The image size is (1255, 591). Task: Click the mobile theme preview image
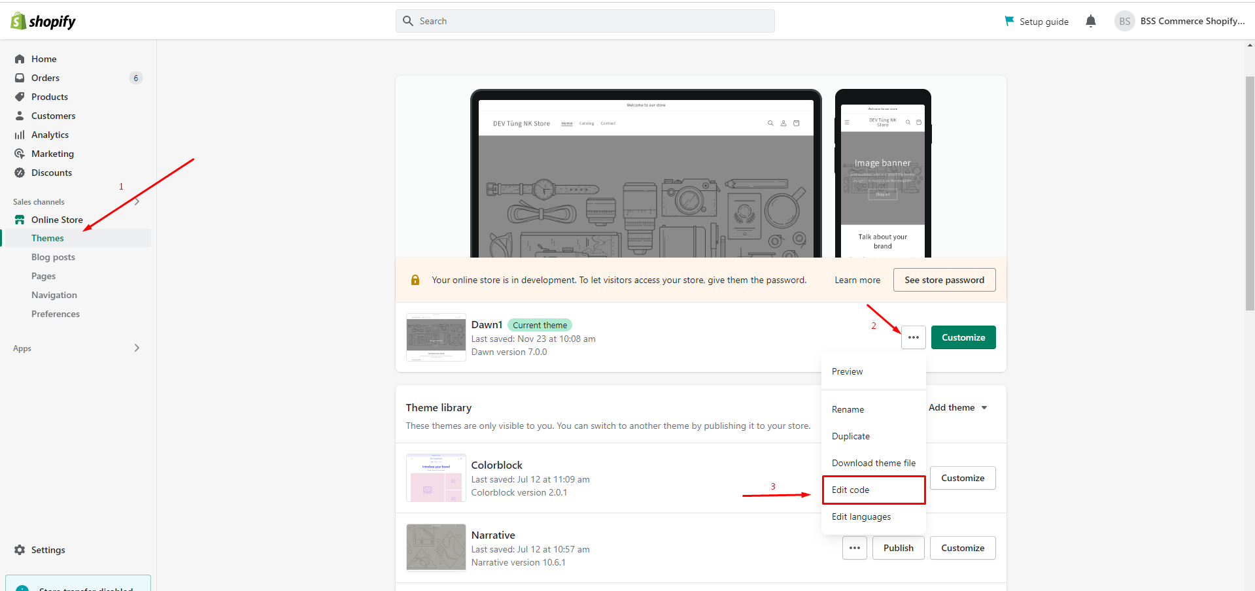[x=883, y=173]
